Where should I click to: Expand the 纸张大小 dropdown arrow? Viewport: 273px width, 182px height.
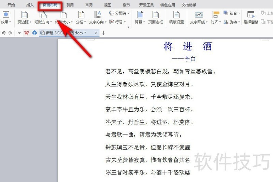tap(72, 22)
